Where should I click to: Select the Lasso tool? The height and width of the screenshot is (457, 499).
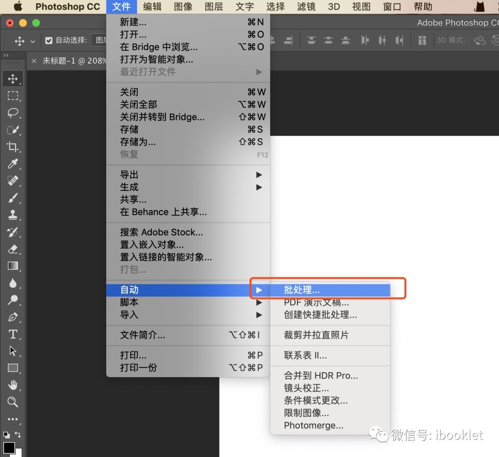click(13, 113)
